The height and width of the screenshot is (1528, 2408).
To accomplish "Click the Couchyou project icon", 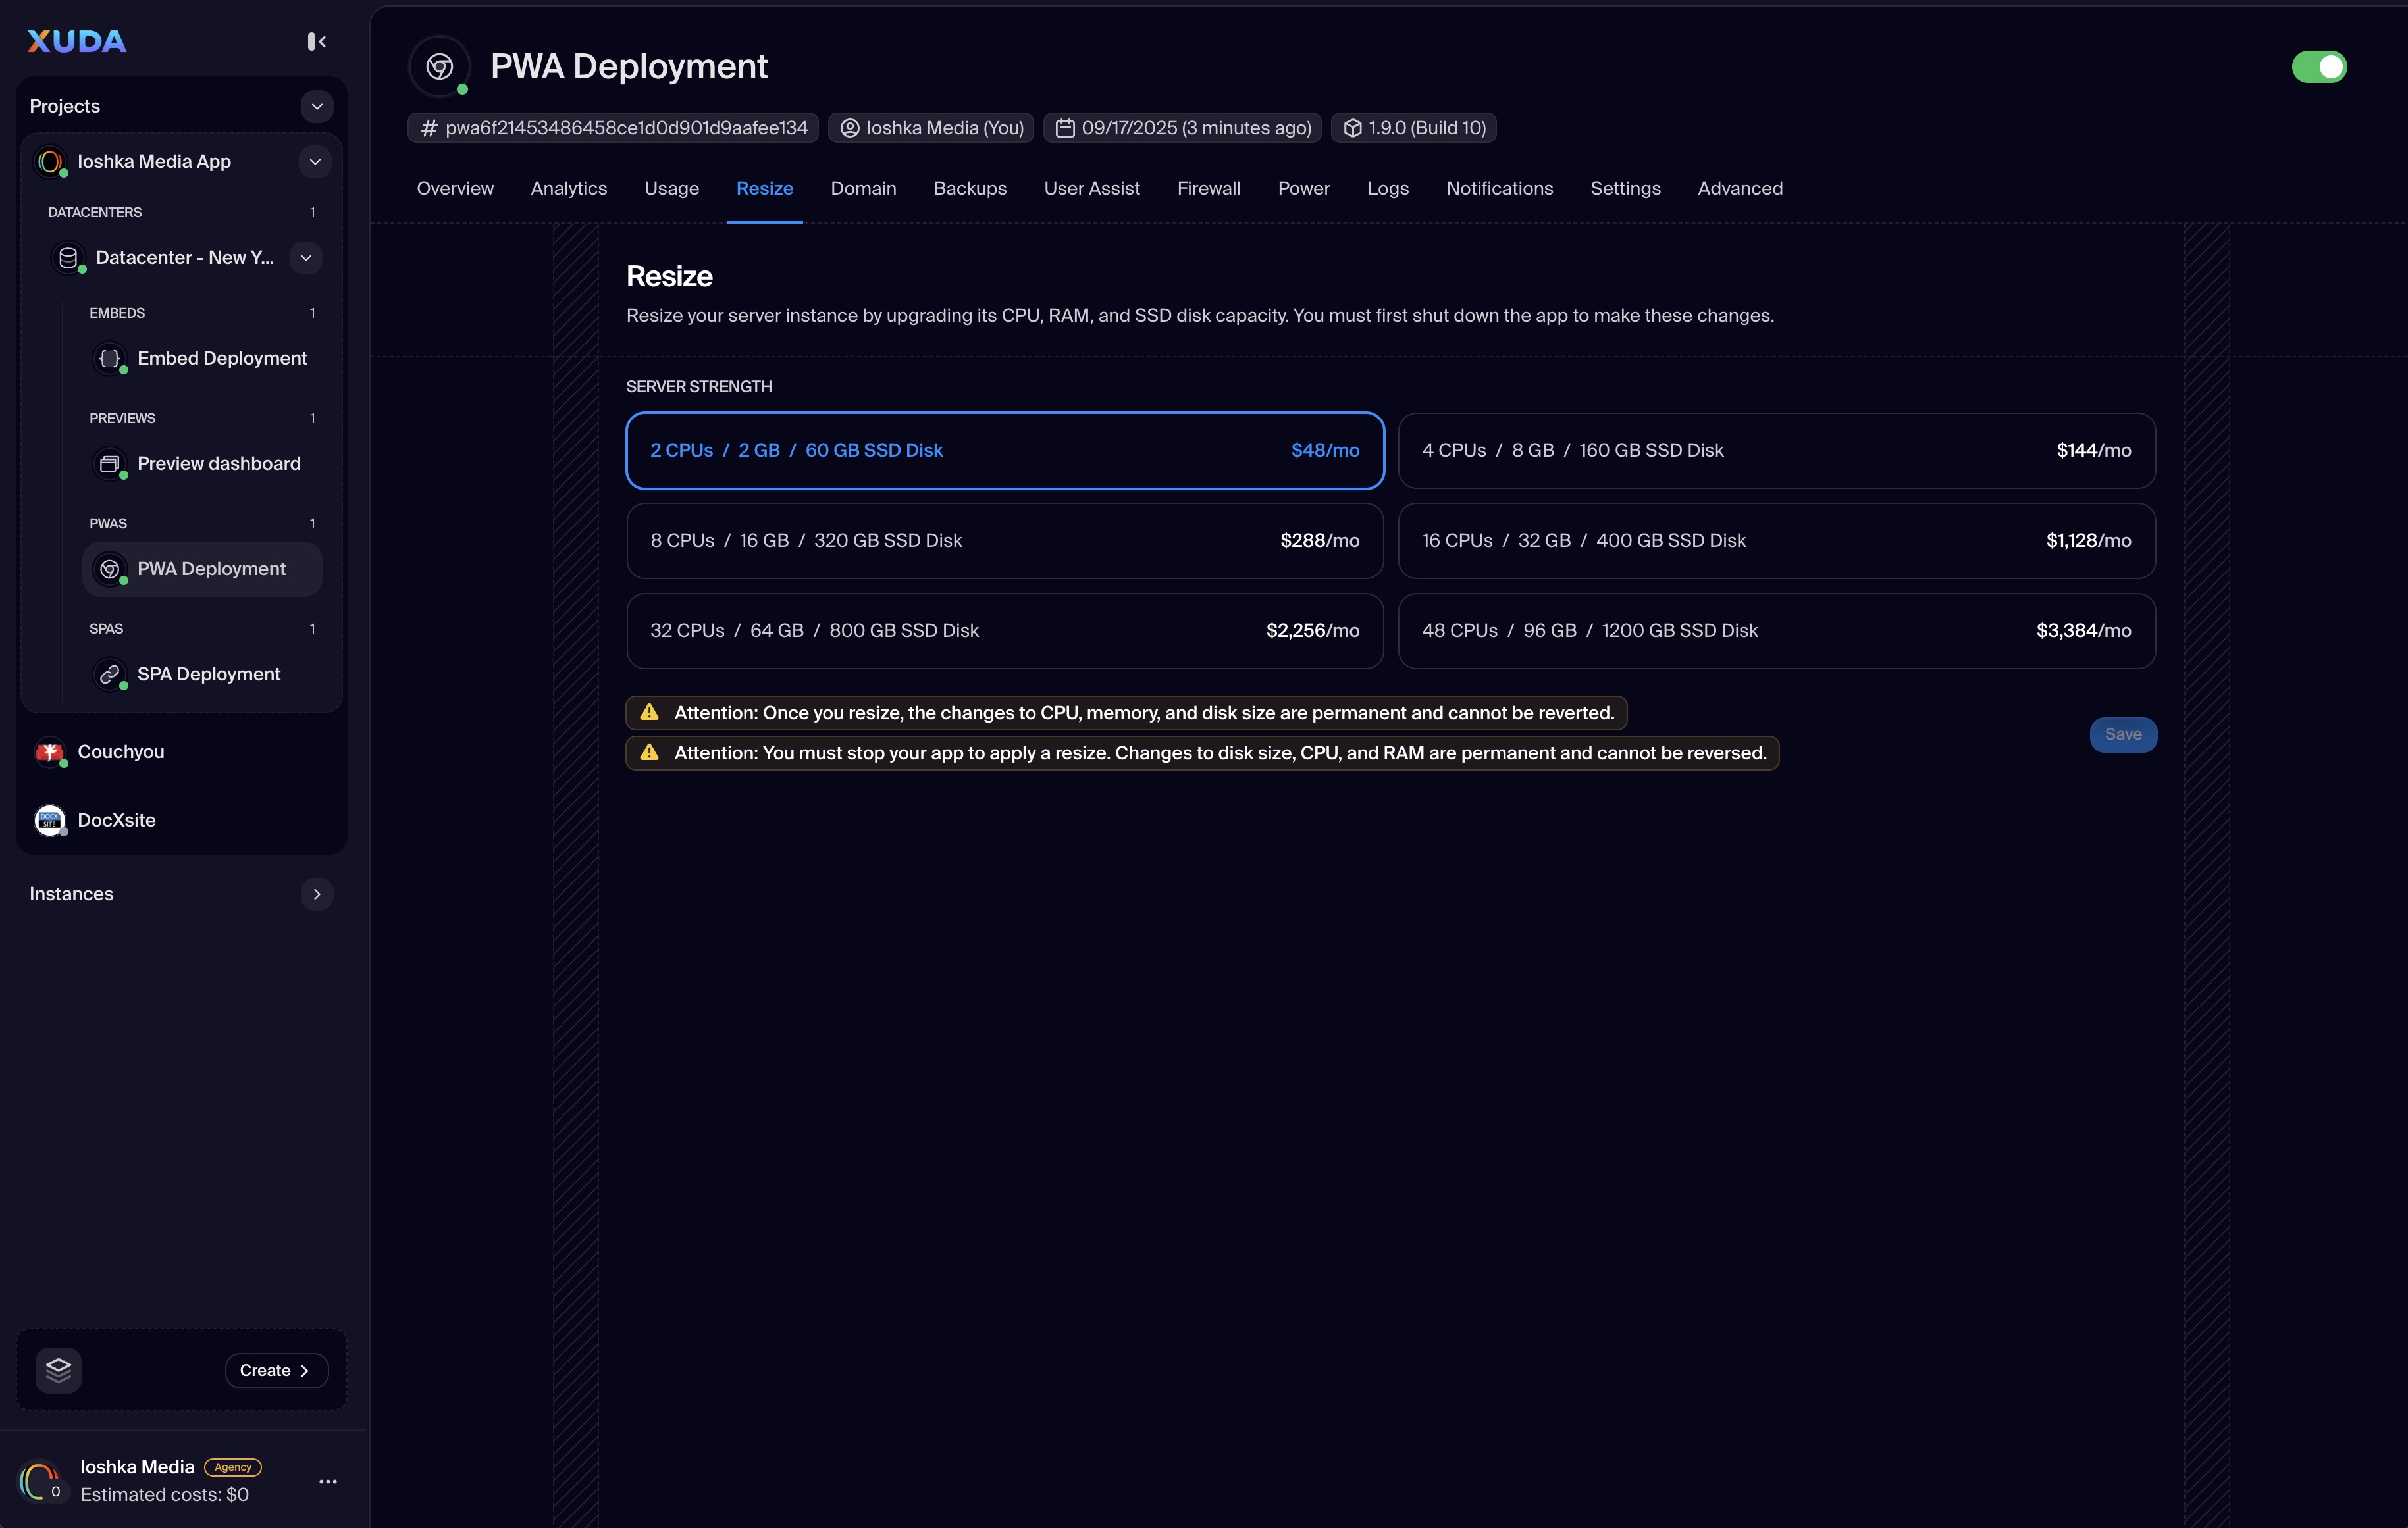I will [x=49, y=751].
